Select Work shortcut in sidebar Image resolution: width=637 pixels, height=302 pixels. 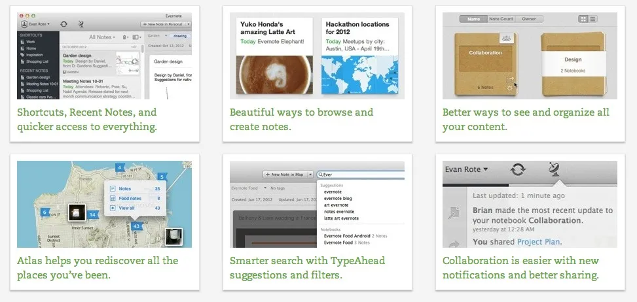point(27,42)
